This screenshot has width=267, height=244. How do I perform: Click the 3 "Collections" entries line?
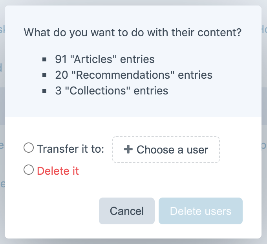(x=112, y=91)
